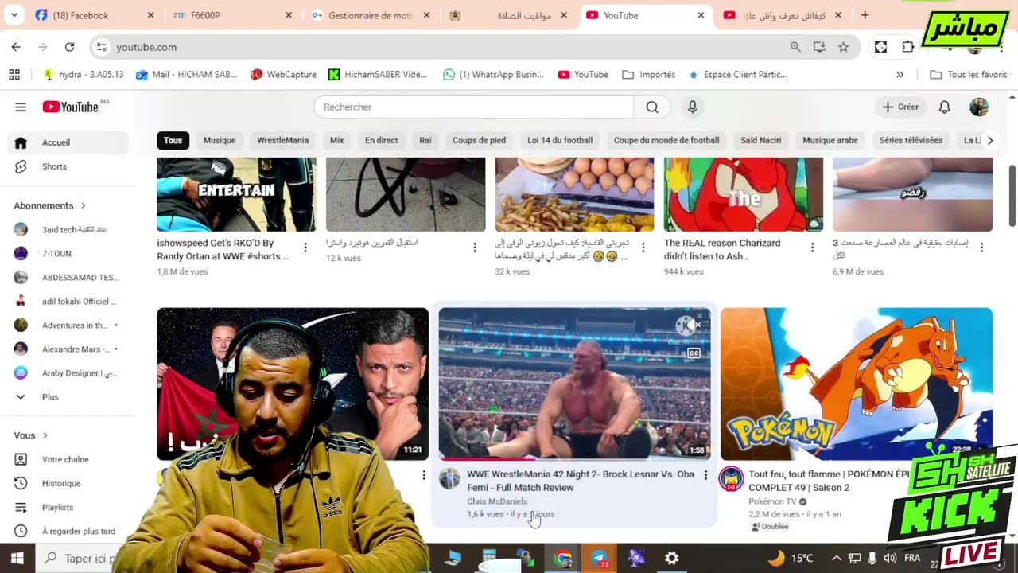Select Coupe du monde de football chip
This screenshot has width=1018, height=573.
[x=666, y=140]
